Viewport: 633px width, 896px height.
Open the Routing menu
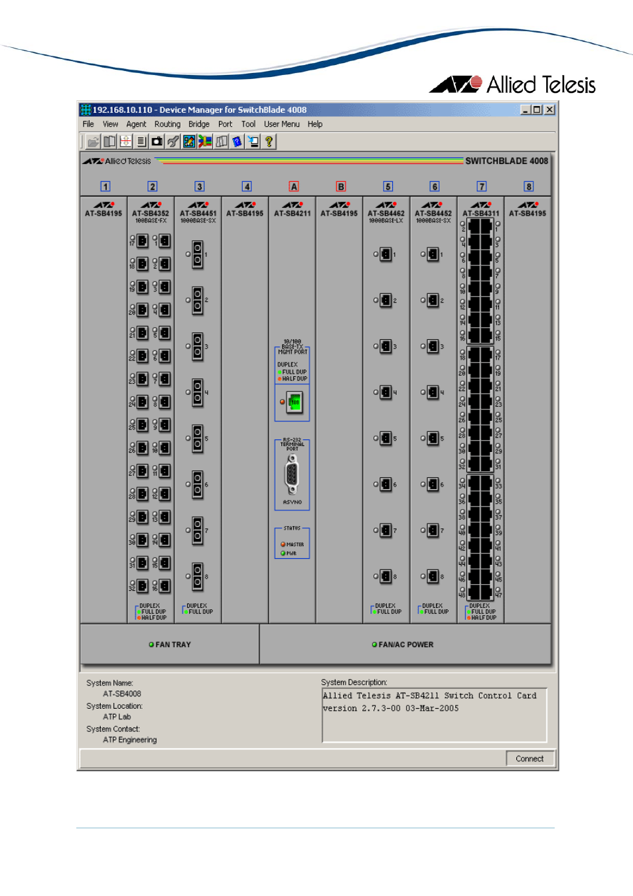pyautogui.click(x=167, y=124)
